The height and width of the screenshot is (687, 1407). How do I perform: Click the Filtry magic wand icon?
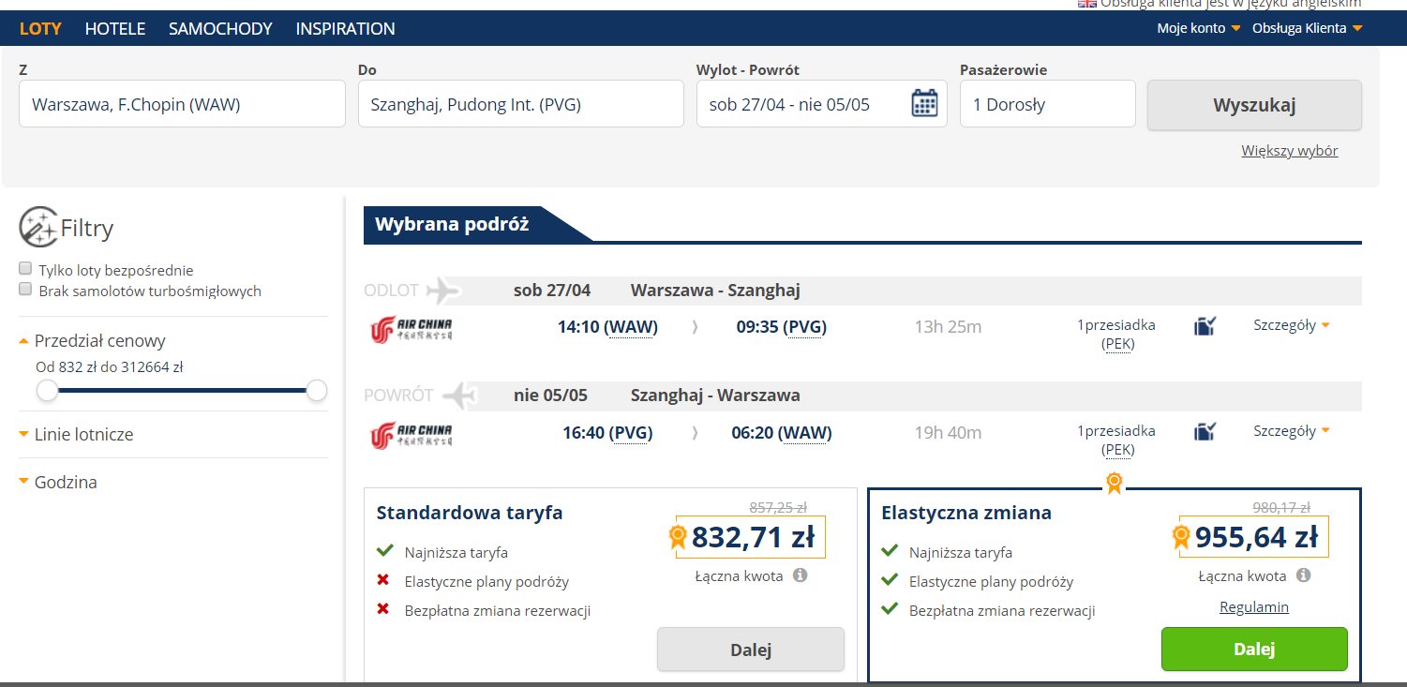pos(38,227)
